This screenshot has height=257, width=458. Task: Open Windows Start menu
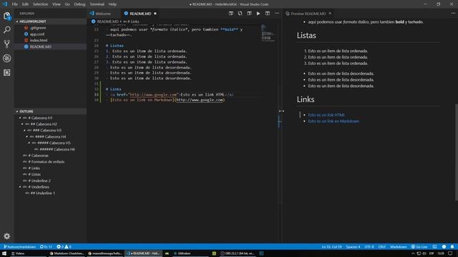[x=4, y=253]
